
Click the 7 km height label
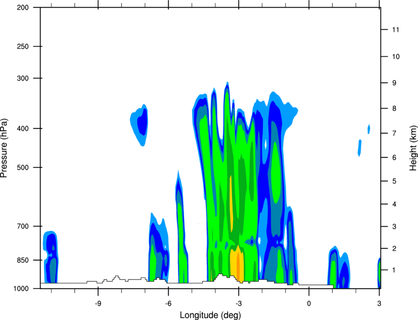[394, 133]
